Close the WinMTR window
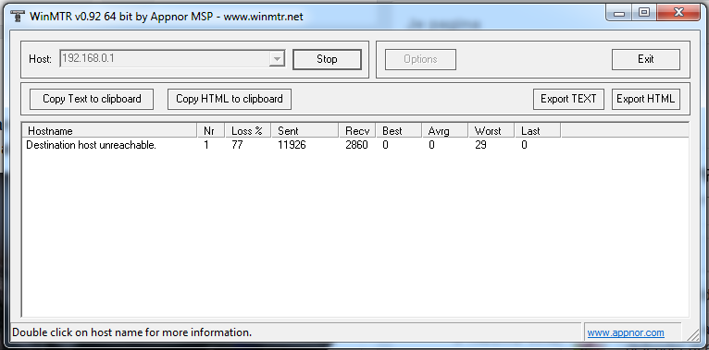The width and height of the screenshot is (709, 350). click(x=678, y=13)
